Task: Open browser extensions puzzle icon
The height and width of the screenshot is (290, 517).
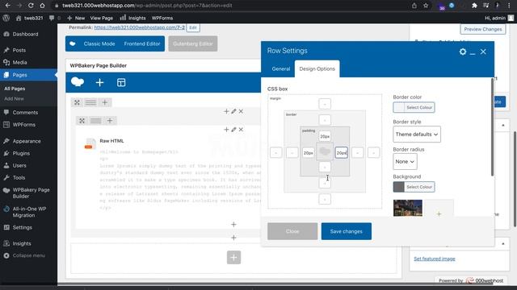Action: coord(474,6)
